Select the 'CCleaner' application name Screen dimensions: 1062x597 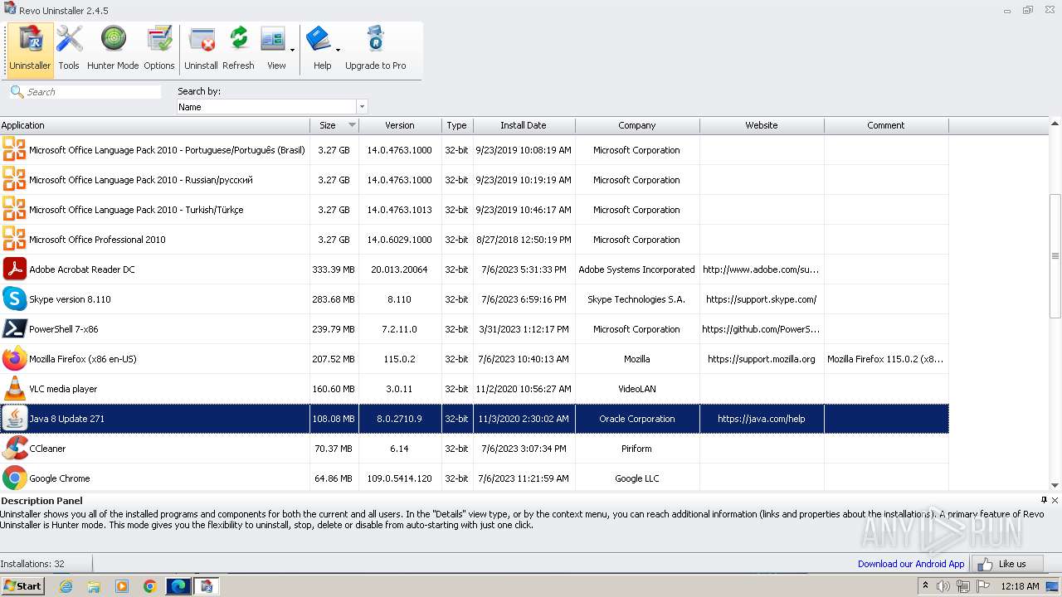click(x=47, y=449)
